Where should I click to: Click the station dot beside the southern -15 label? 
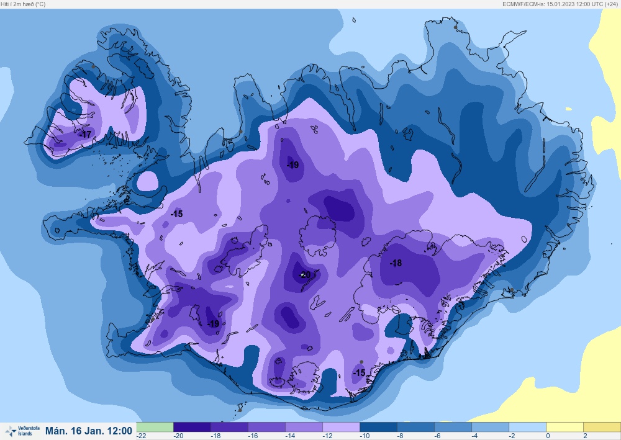tap(361, 362)
